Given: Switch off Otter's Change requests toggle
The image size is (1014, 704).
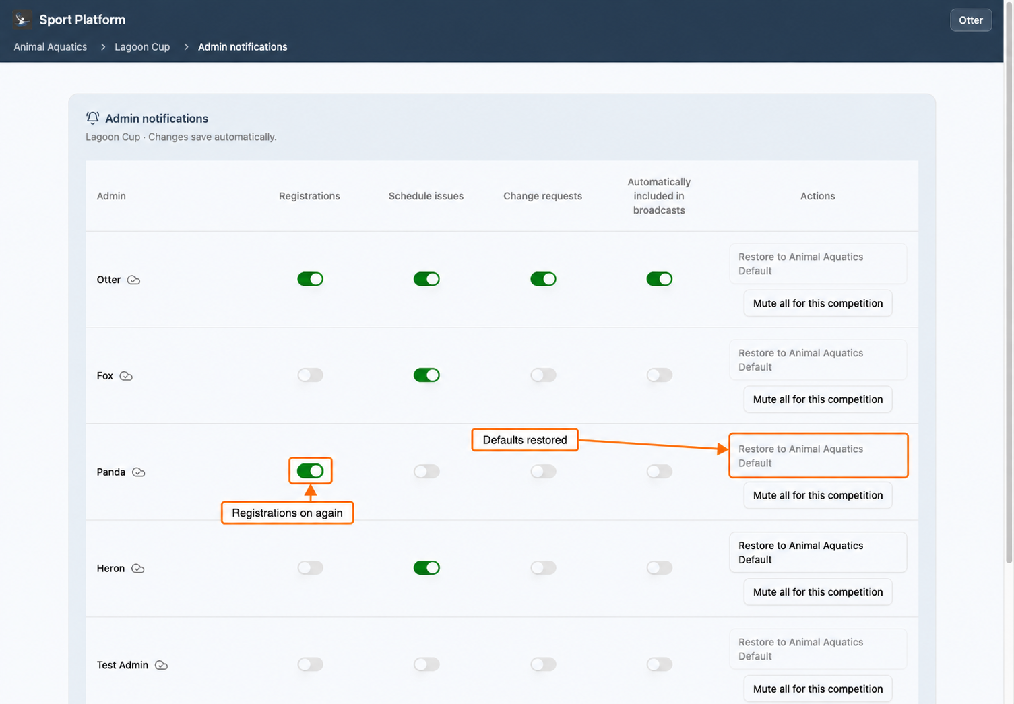Looking at the screenshot, I should 543,279.
